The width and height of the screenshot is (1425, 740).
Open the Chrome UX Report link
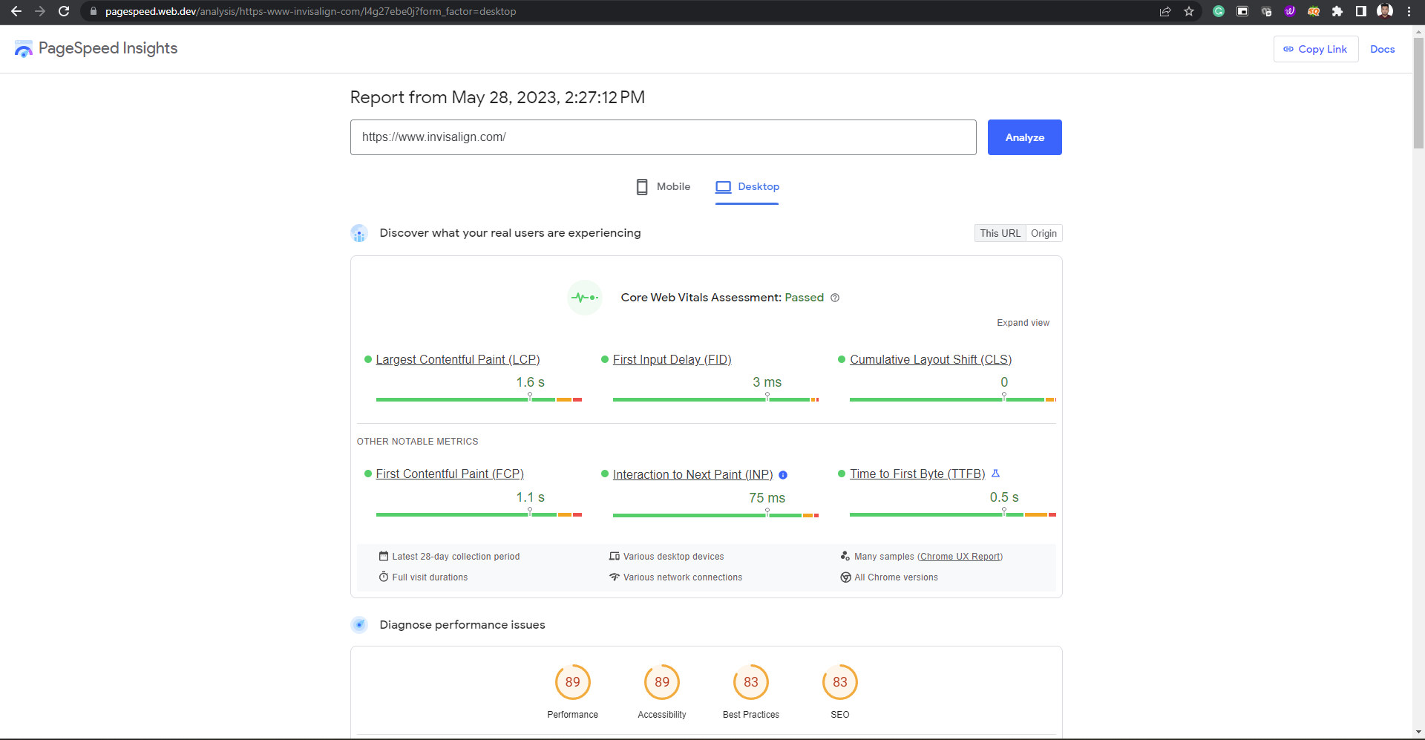tap(960, 557)
